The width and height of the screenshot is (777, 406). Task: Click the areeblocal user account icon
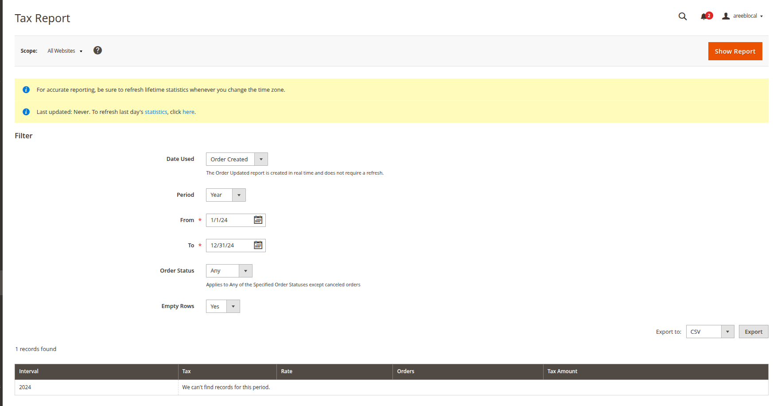click(x=726, y=16)
